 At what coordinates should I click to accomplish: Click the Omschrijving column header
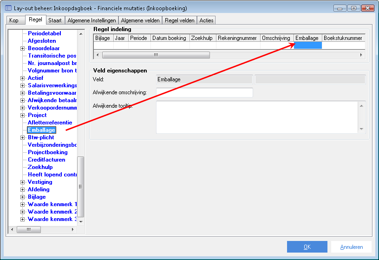(277, 38)
